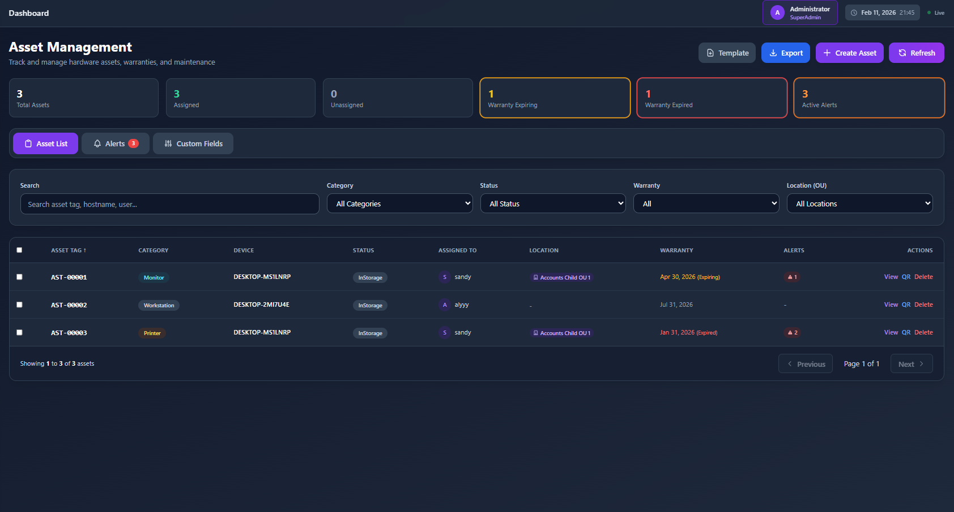Click the clock icon beside the date display
Screen dimensions: 954x512
pyautogui.click(x=853, y=12)
